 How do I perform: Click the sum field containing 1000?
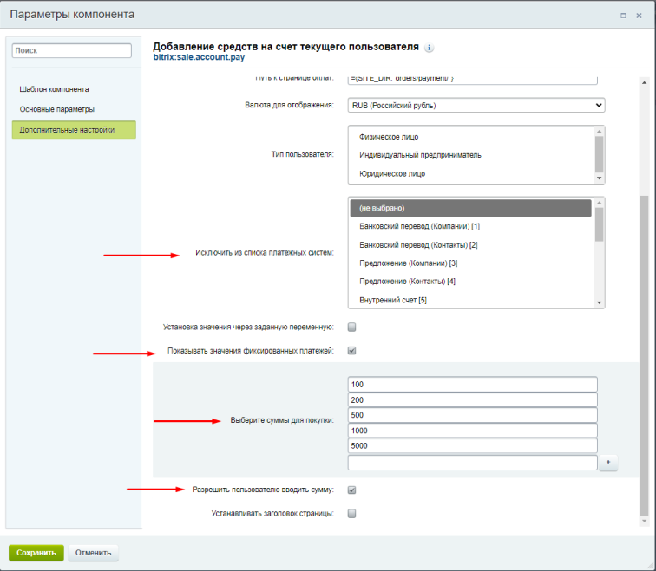pyautogui.click(x=472, y=431)
